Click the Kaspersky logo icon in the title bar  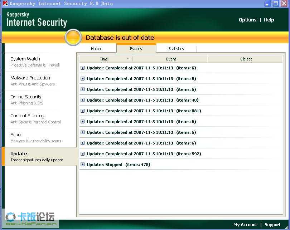point(5,3)
